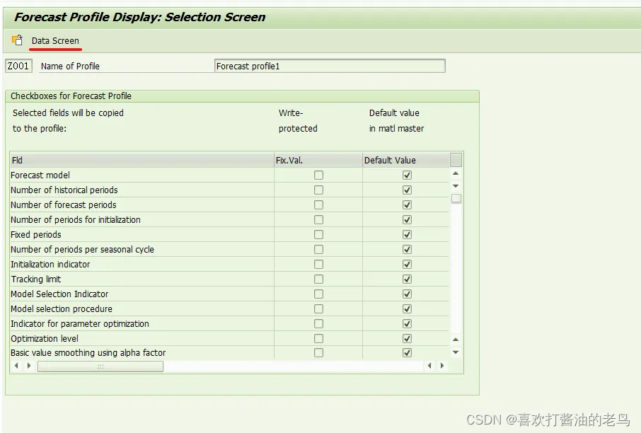Select the Fix.Val. column header
Screen dimensions: 641x433
pos(318,160)
